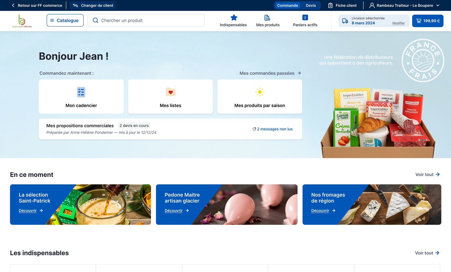Open Indispensables via the star icon
The image size is (451, 272).
[x=234, y=18]
